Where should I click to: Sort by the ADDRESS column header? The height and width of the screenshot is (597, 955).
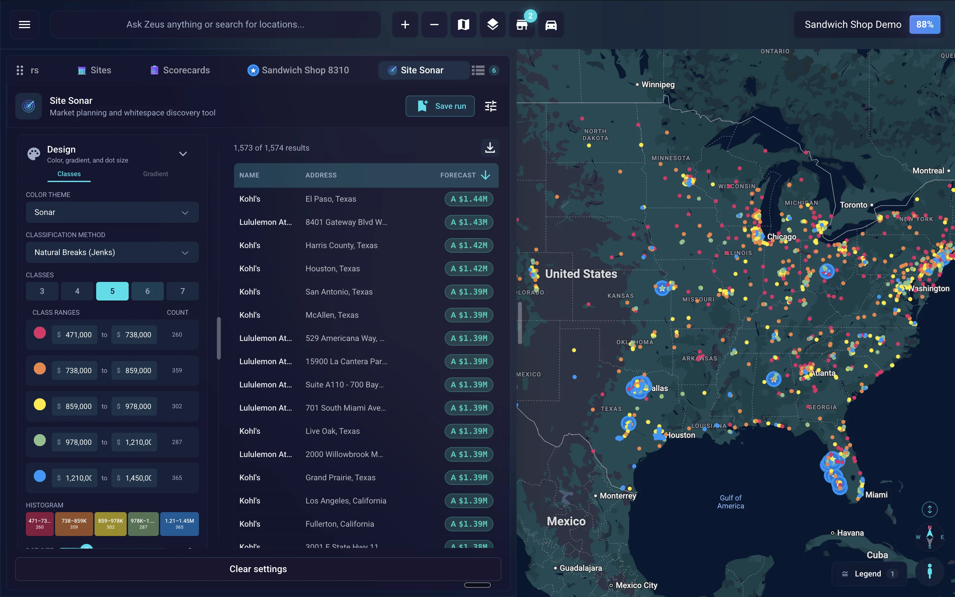[x=321, y=175]
